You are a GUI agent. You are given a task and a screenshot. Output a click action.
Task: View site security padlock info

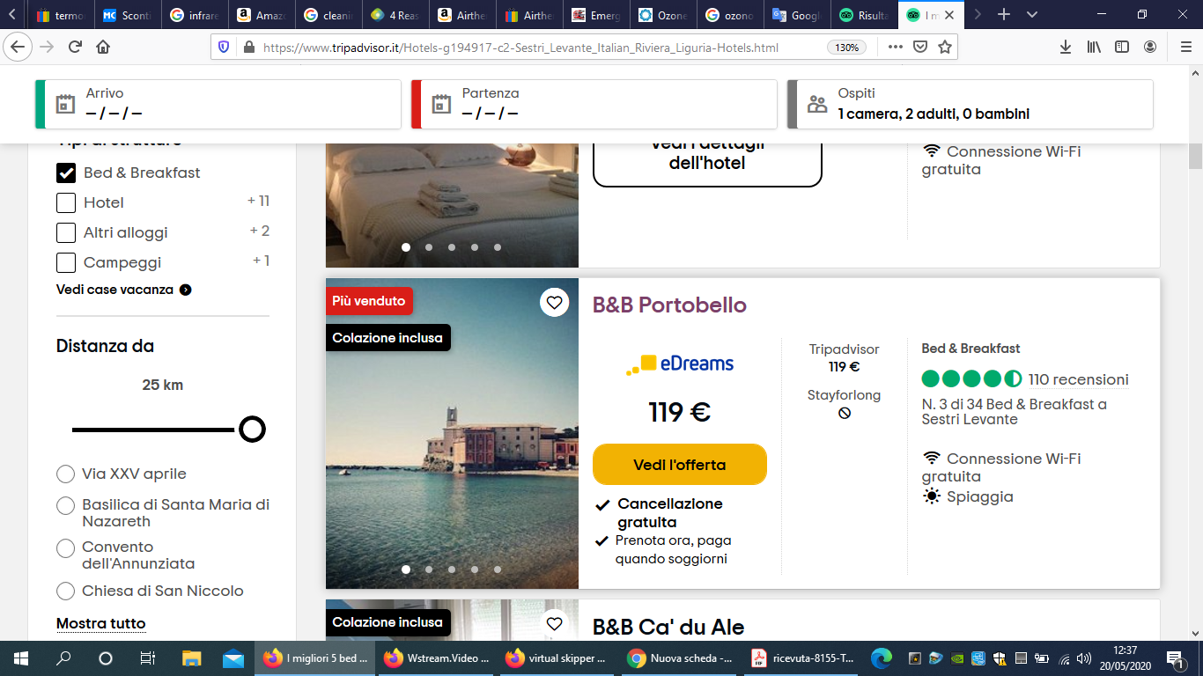(x=247, y=48)
